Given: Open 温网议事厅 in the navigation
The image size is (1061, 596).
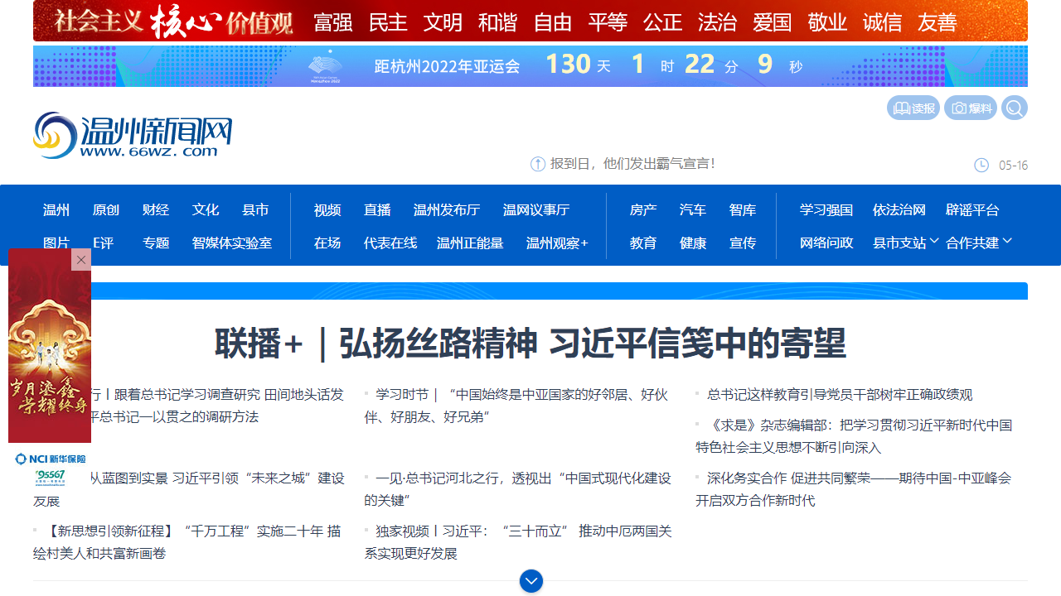Looking at the screenshot, I should tap(536, 210).
